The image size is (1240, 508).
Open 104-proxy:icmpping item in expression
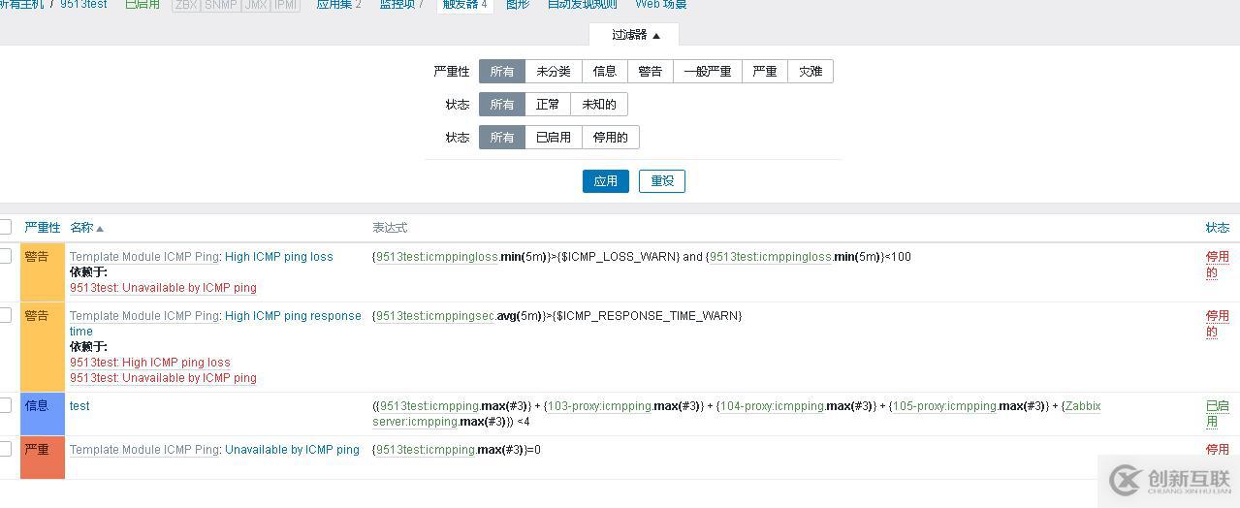click(772, 406)
